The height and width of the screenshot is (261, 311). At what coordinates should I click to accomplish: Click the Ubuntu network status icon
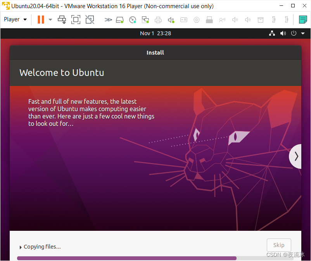tap(272, 33)
